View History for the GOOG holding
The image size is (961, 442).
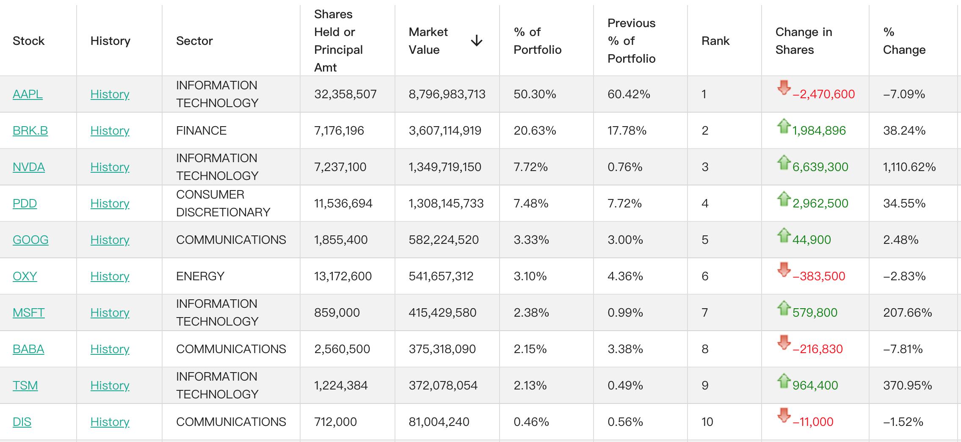110,240
